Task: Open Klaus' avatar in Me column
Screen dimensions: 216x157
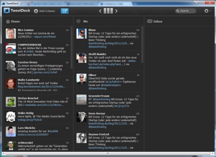Action: pyautogui.click(x=82, y=33)
